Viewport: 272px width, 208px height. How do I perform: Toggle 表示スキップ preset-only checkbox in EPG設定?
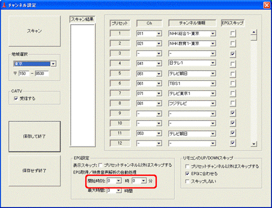(x=100, y=165)
